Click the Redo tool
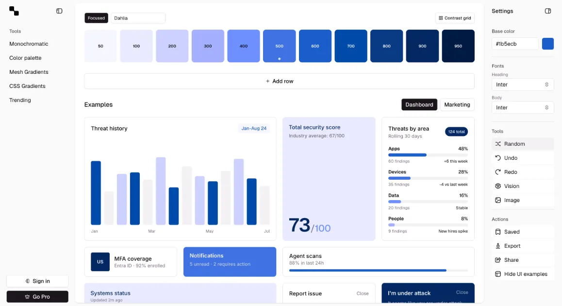 pyautogui.click(x=522, y=172)
